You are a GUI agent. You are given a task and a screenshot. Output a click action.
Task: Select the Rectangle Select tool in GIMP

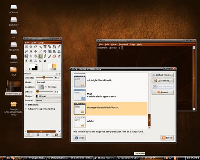point(26,47)
